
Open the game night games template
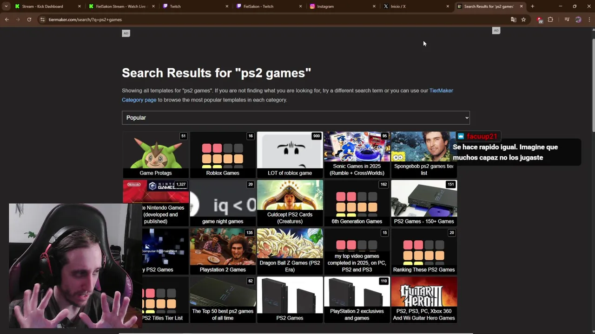[x=223, y=203]
